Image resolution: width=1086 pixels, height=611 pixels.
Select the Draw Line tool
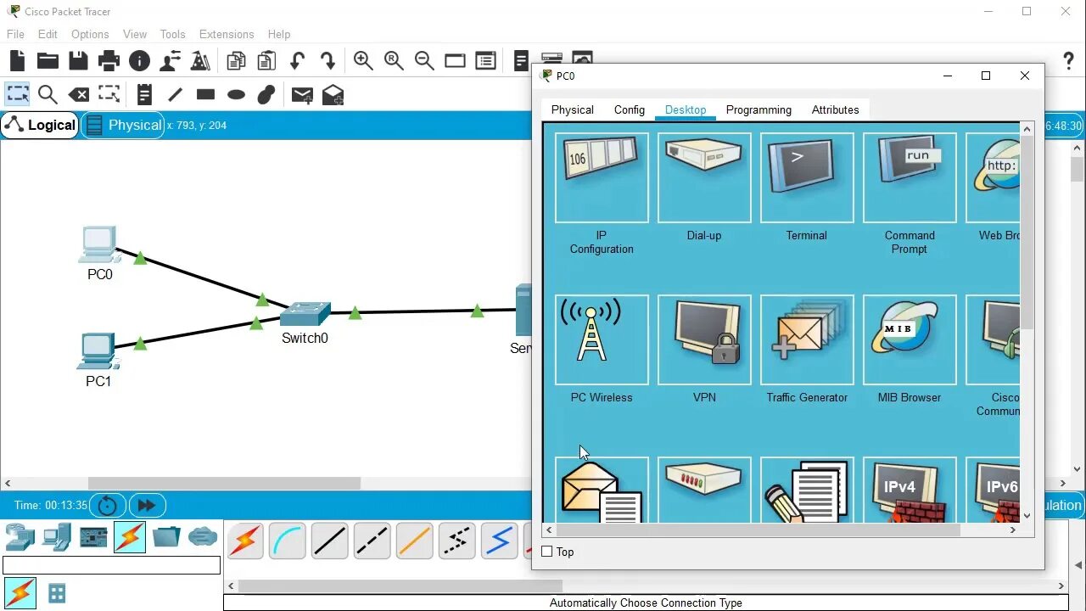point(175,94)
